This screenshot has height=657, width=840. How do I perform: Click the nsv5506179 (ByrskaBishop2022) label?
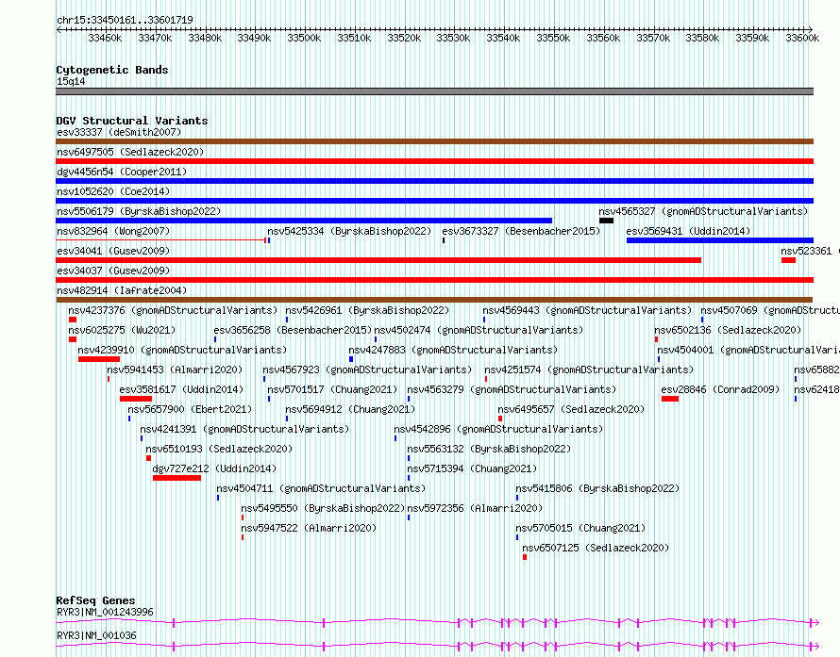pyautogui.click(x=139, y=211)
